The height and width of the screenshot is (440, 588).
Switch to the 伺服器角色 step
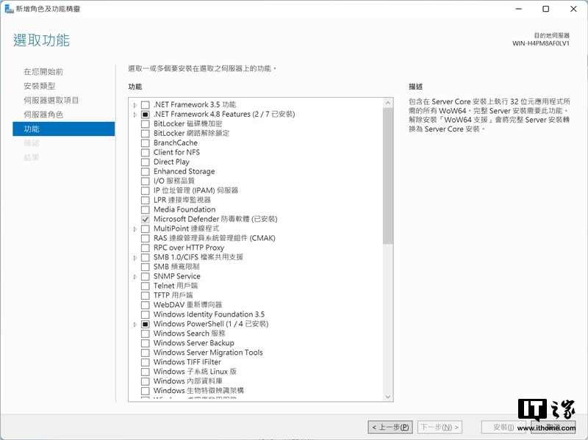(43, 115)
